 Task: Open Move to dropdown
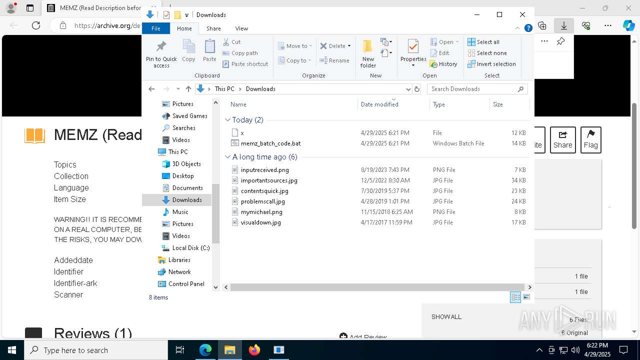point(295,46)
